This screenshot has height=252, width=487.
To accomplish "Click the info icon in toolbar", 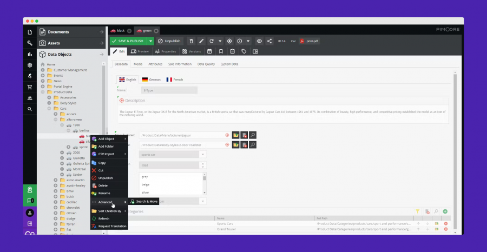I will [240, 41].
